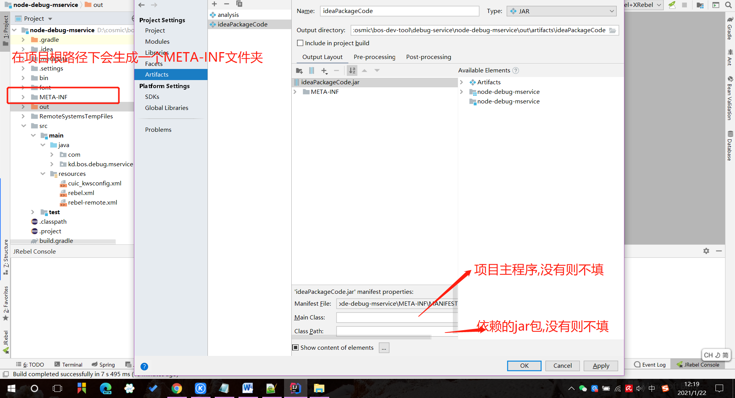The height and width of the screenshot is (398, 735).
Task: Expand the .gradle folder in the project tree
Action: (x=23, y=40)
